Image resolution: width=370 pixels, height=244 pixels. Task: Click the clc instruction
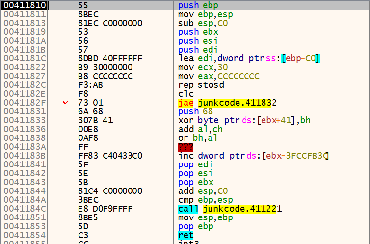[x=185, y=94]
